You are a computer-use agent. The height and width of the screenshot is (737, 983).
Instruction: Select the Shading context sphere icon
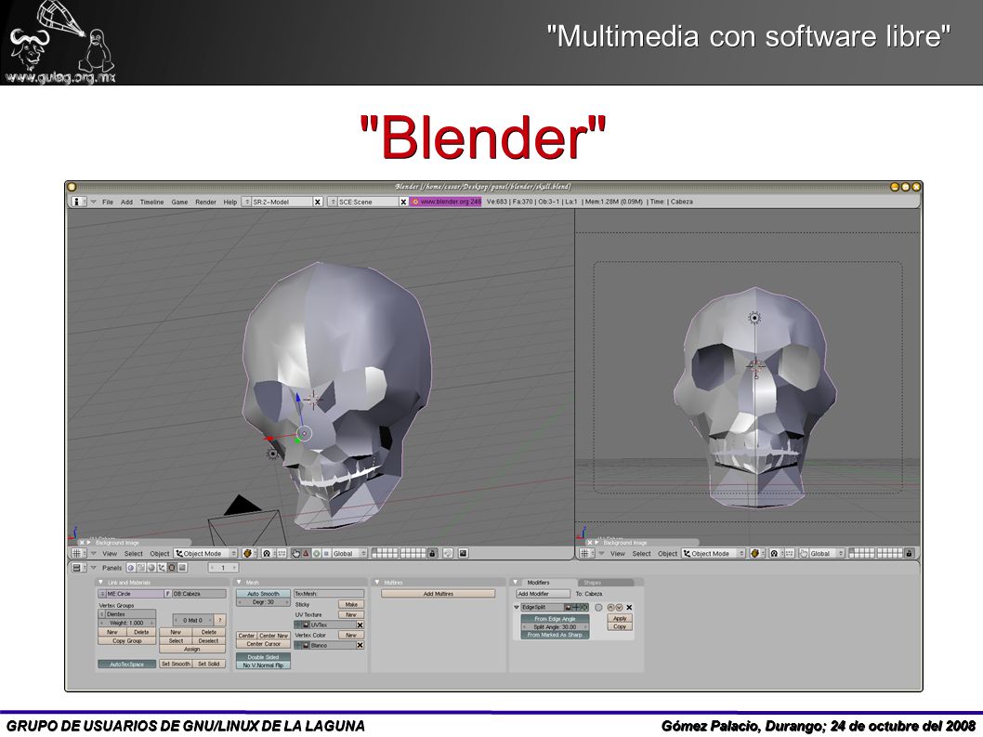(x=151, y=568)
